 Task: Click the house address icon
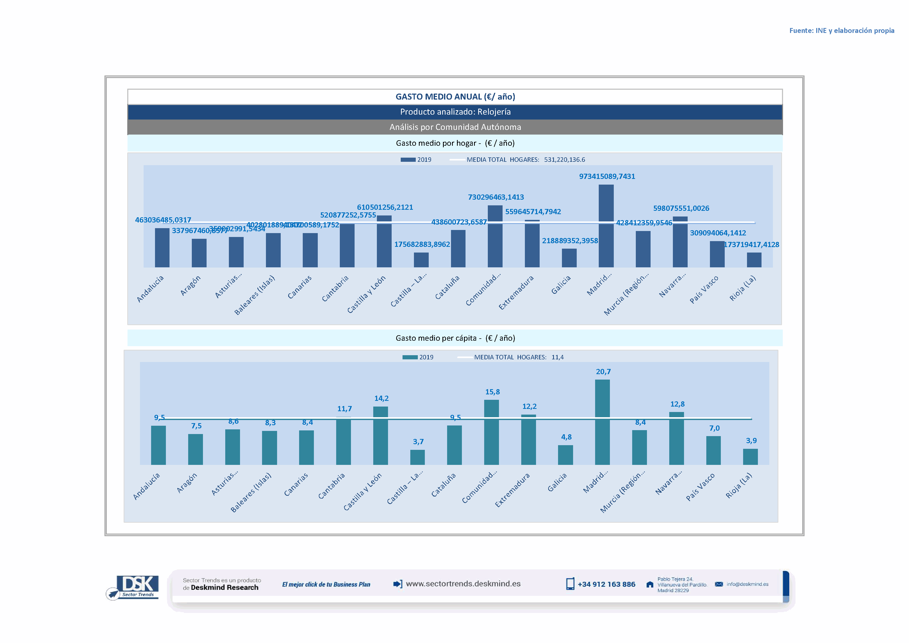coord(650,584)
